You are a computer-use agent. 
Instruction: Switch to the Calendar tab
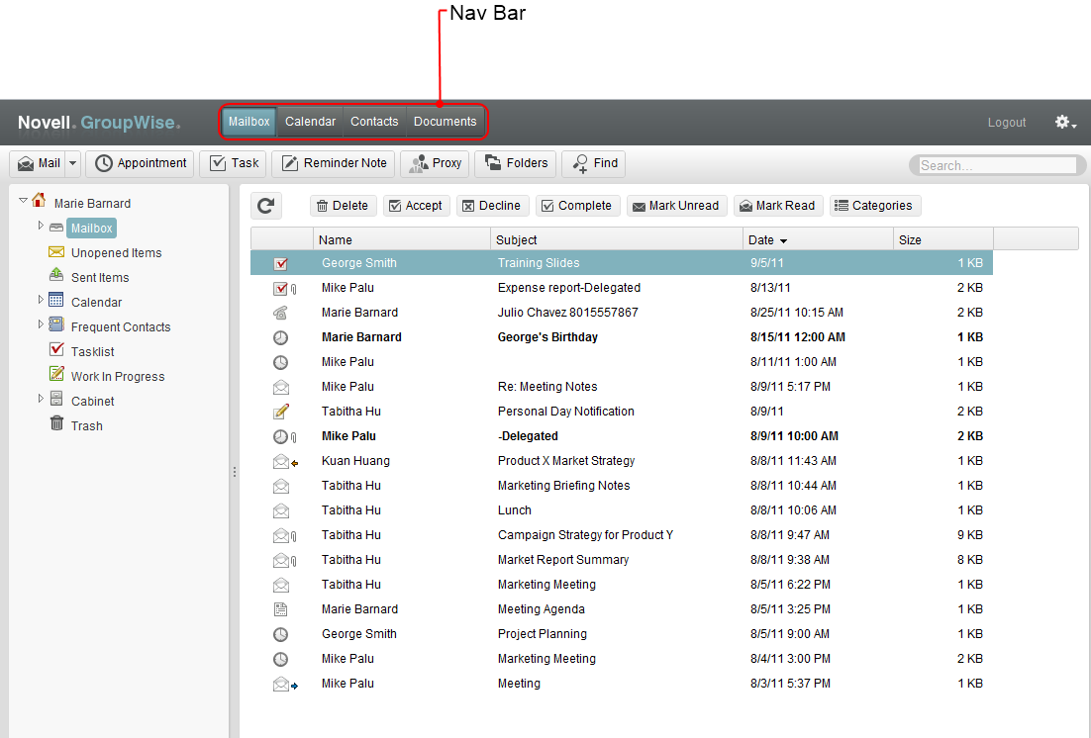310,122
